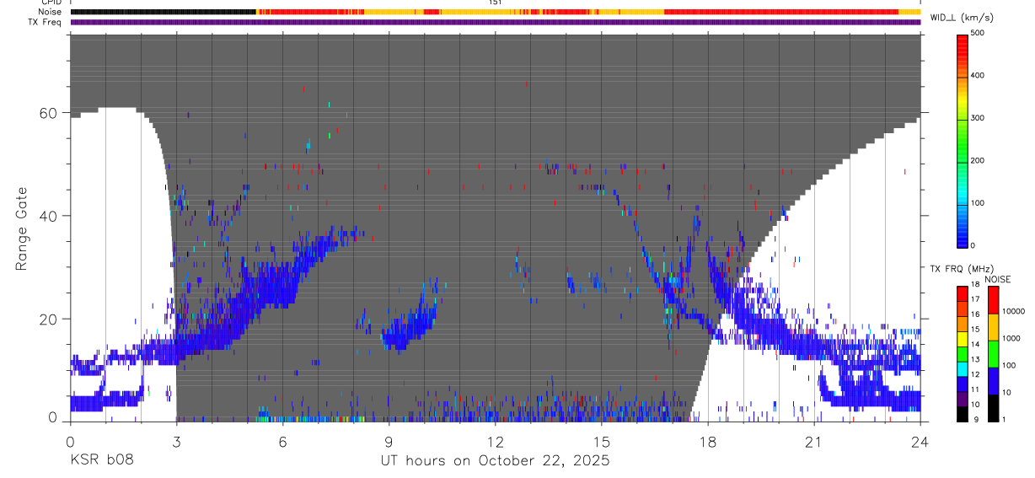Click the 11 label on the TX FRQ scale
Viewport: 1035px width, 478px height.
click(x=974, y=390)
